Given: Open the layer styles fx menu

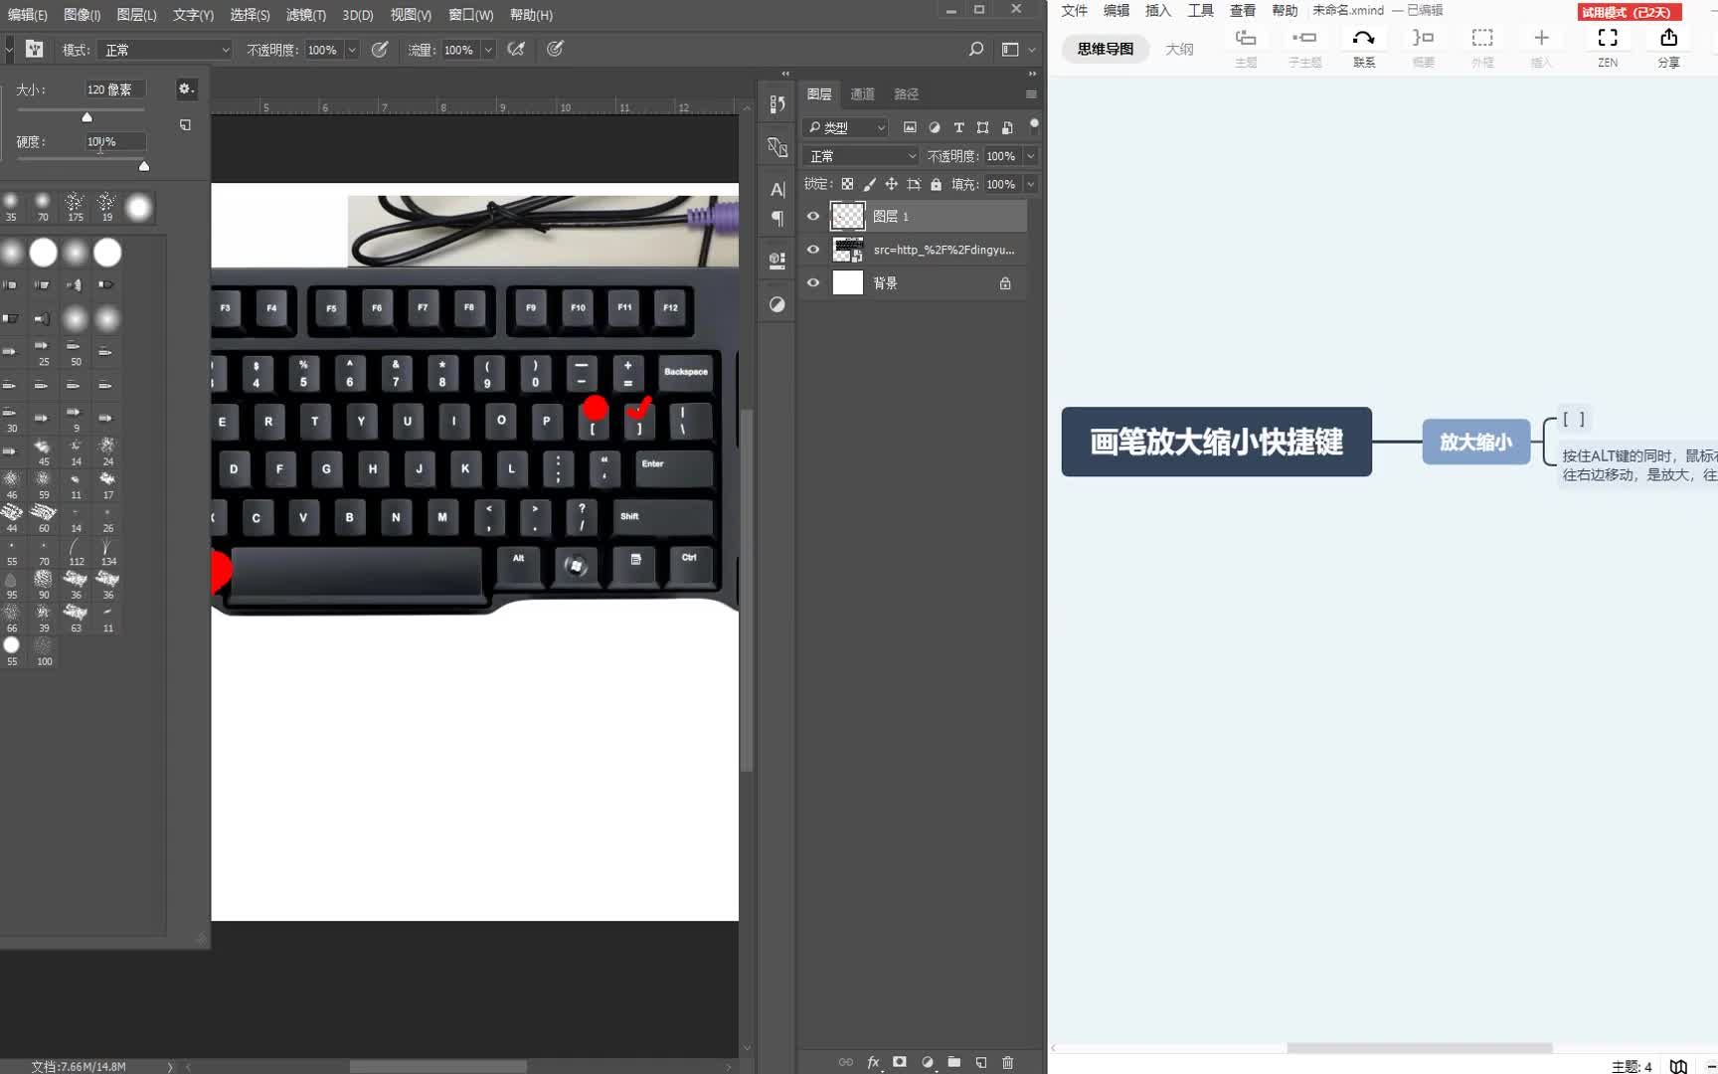Looking at the screenshot, I should tap(873, 1062).
